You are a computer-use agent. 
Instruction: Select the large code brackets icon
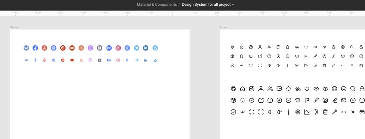point(344,112)
